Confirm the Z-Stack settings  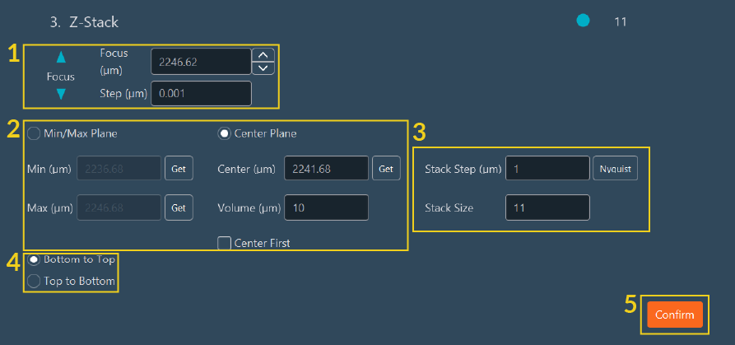point(674,315)
